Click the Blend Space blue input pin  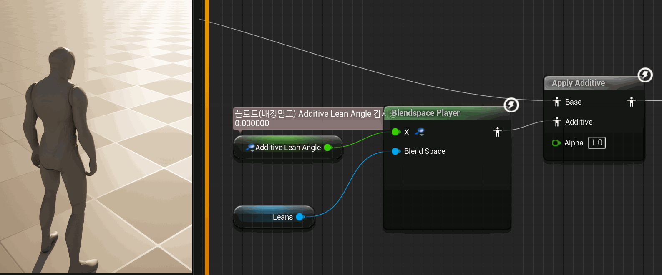(396, 151)
